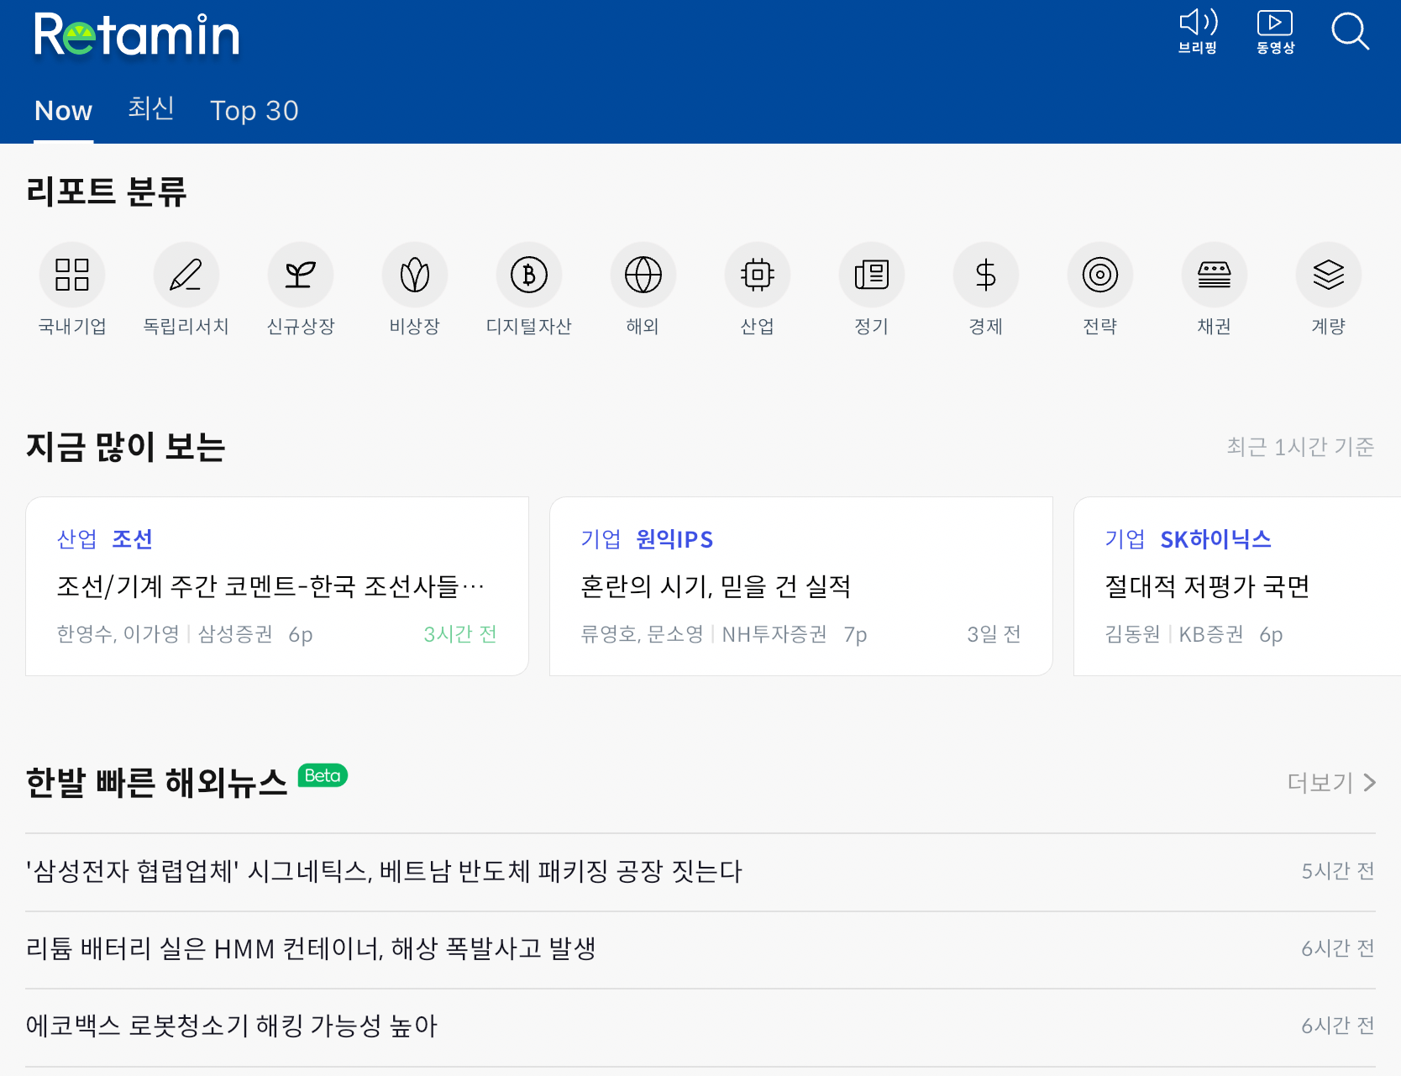The image size is (1401, 1076).
Task: Click the 김동원 author text
Action: (x=1132, y=634)
